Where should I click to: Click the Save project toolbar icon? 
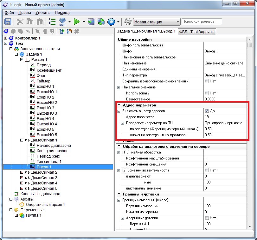click(x=8, y=22)
